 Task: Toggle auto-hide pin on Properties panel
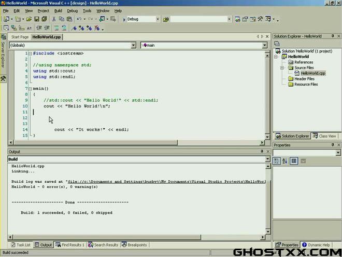coord(333,145)
